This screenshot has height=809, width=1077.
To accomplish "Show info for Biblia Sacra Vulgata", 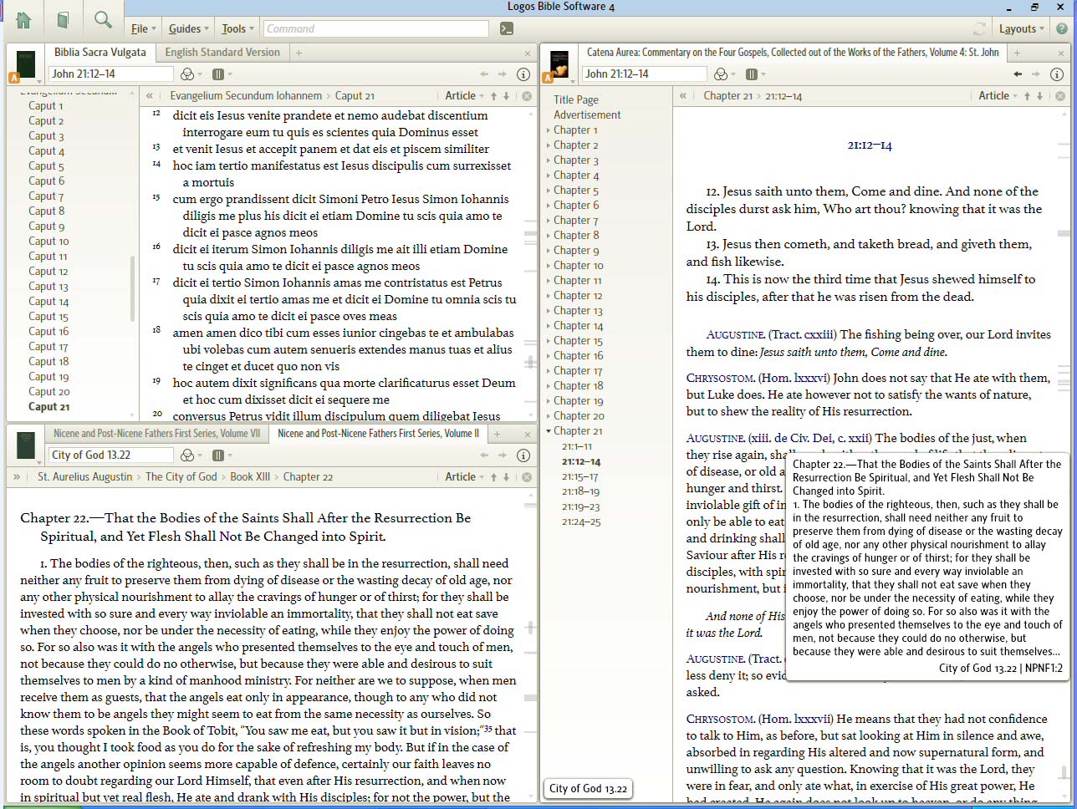I will (523, 74).
